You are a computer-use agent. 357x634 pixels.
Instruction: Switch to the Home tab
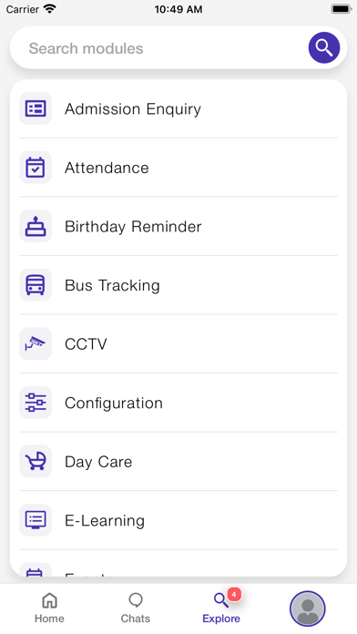(x=49, y=608)
